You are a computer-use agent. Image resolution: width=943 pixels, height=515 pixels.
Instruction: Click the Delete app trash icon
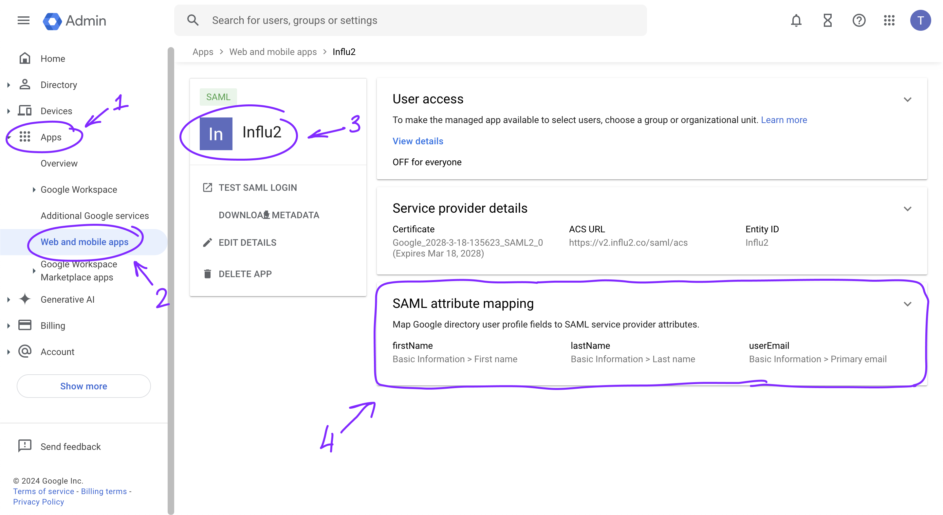pos(207,274)
